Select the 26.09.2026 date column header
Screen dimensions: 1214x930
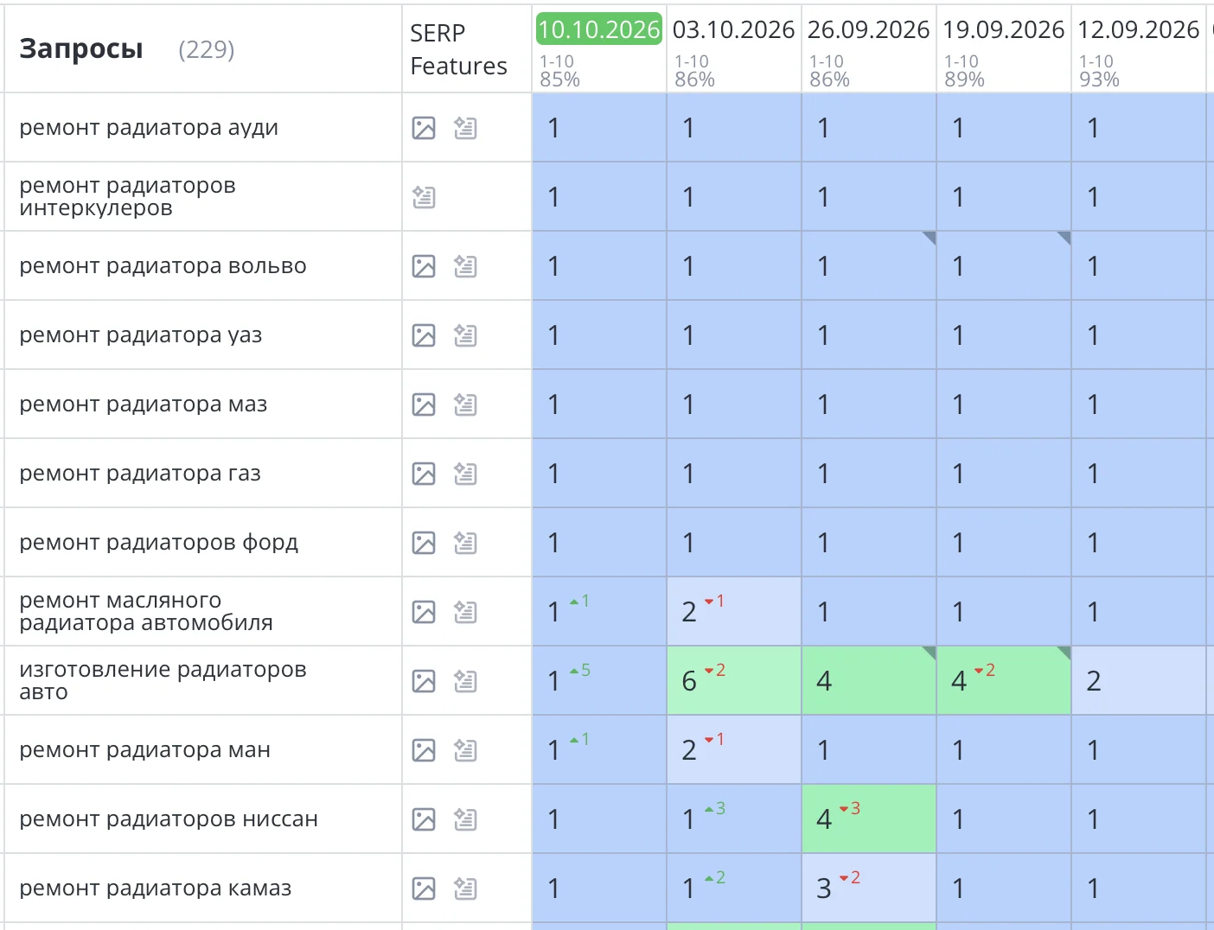click(x=868, y=29)
